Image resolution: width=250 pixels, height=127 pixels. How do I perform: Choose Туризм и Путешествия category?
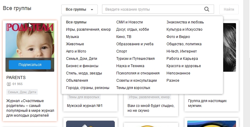pyautogui.click(x=136, y=59)
